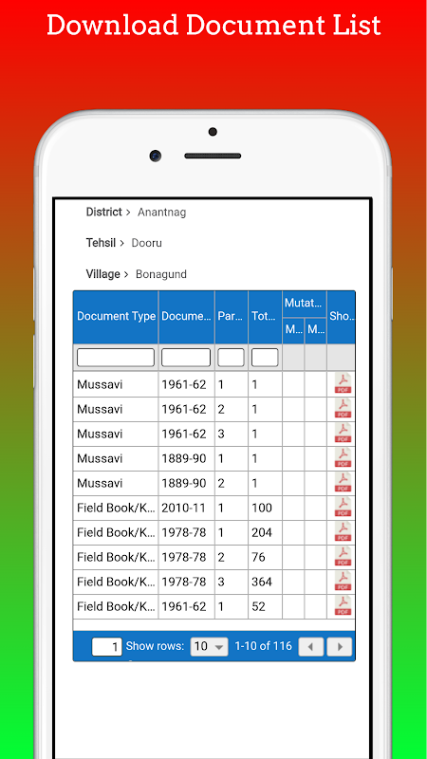The width and height of the screenshot is (427, 759).
Task: Click the Dooru tehsil value
Action: pyautogui.click(x=147, y=243)
